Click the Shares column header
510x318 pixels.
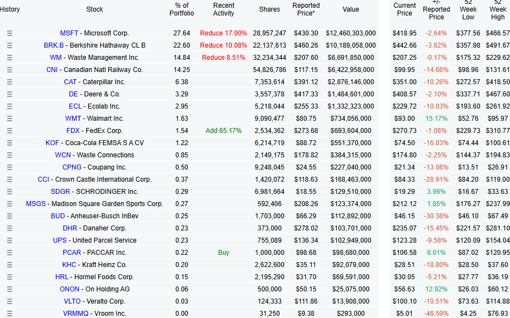click(269, 9)
